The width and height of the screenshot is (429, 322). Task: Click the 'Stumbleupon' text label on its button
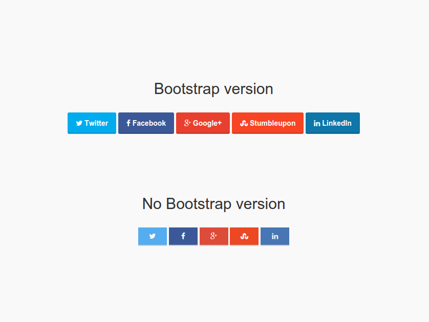pos(272,123)
